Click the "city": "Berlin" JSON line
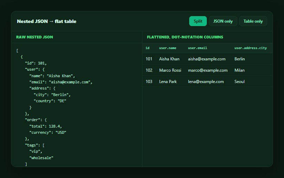 [x=52, y=95]
